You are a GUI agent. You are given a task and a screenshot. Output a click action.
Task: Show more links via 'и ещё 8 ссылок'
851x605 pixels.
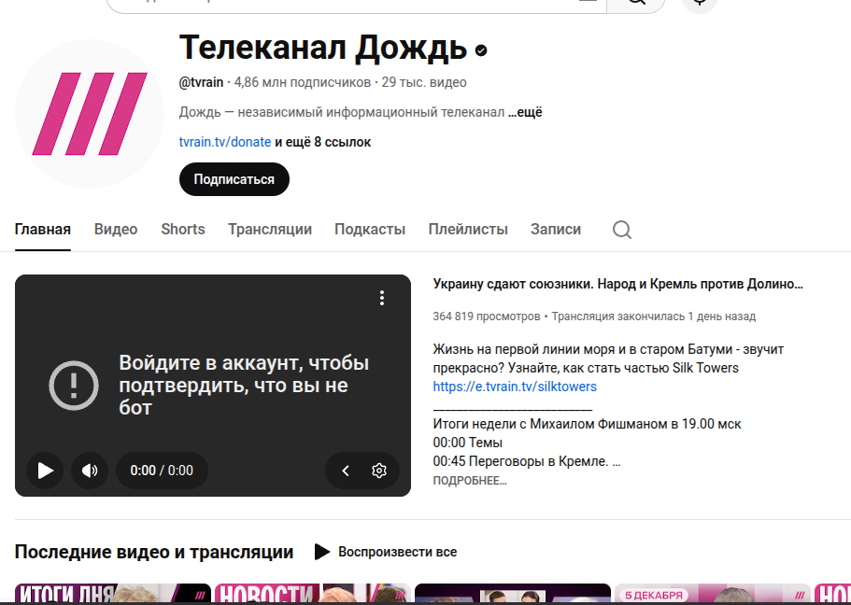[x=323, y=142]
